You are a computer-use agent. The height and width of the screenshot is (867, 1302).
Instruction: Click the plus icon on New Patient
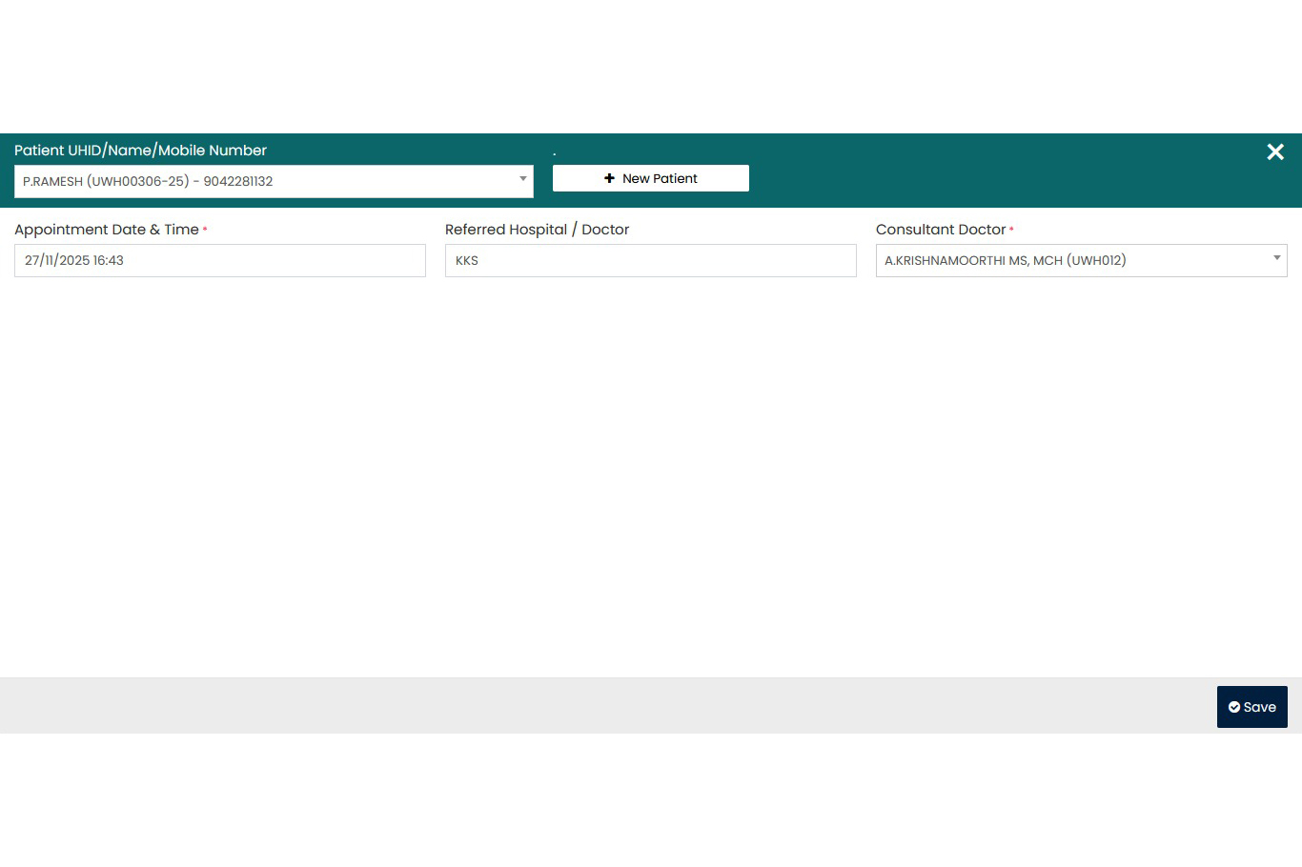click(x=609, y=178)
